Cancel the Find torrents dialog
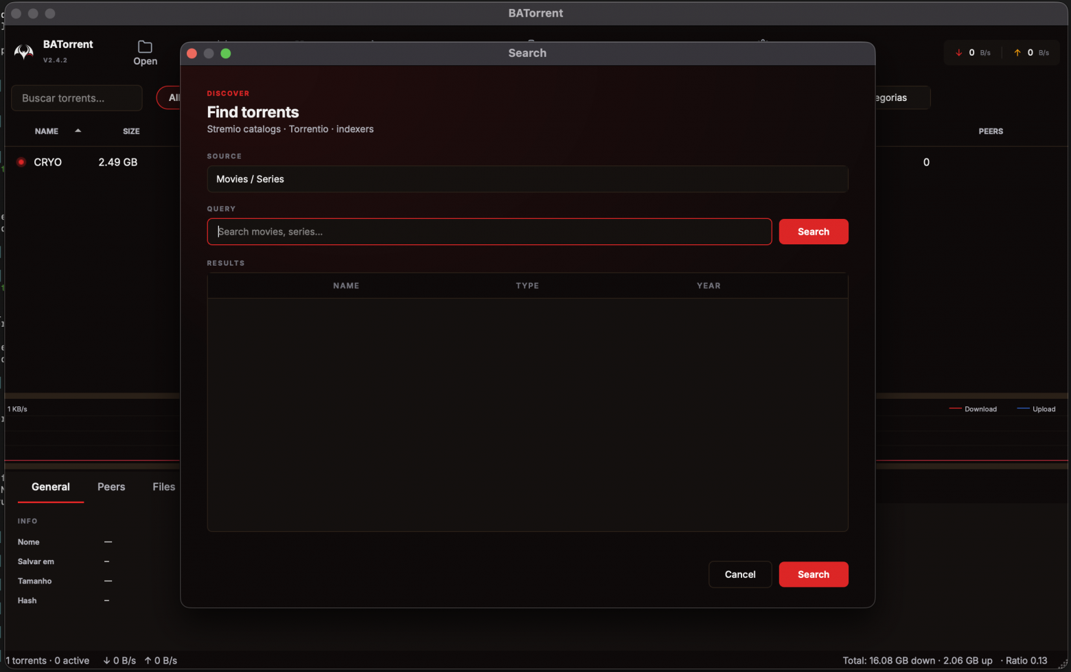This screenshot has height=672, width=1071. [740, 575]
